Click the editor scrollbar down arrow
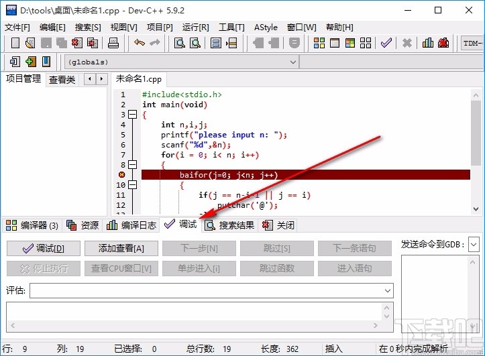 476,209
